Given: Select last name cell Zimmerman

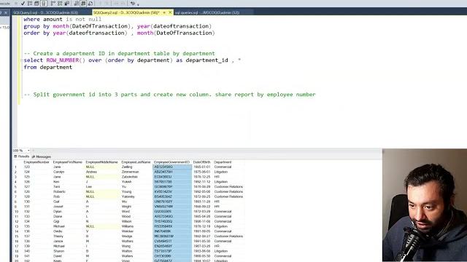Looking at the screenshot, I should (130, 172).
